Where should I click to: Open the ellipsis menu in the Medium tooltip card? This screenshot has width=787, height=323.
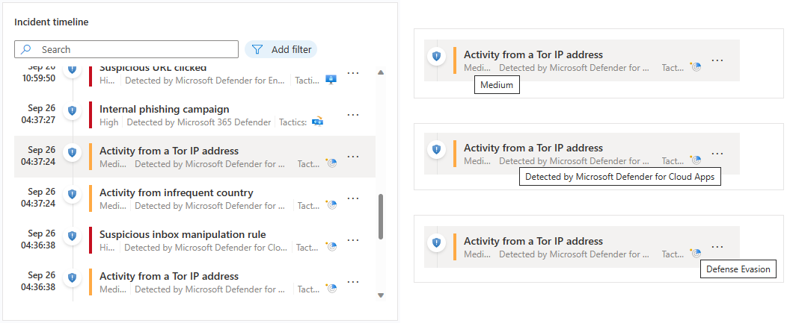tap(717, 60)
